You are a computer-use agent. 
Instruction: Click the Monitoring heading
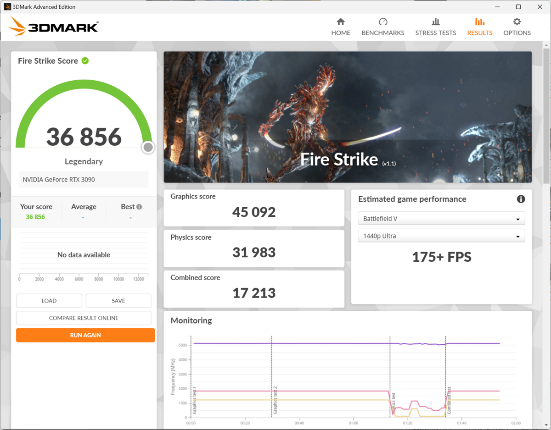coord(191,320)
